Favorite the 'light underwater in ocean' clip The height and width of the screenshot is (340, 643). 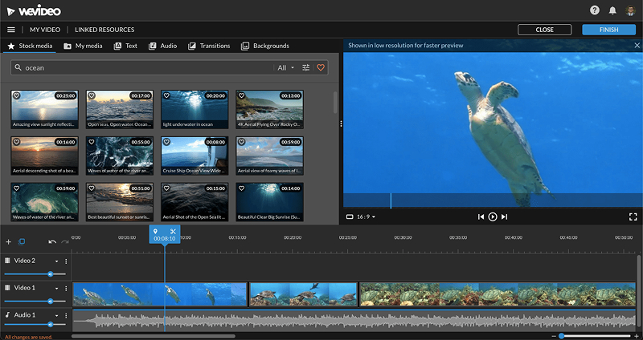click(x=166, y=95)
